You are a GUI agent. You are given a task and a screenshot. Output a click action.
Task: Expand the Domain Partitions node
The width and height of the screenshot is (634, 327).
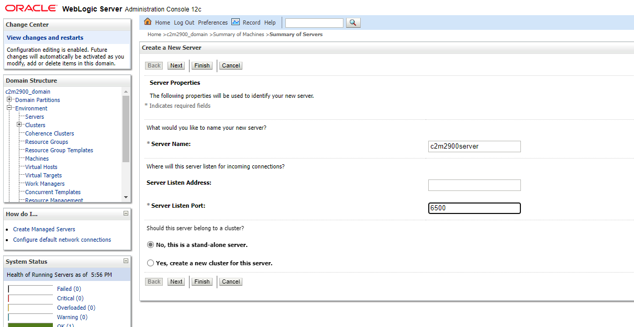click(9, 99)
